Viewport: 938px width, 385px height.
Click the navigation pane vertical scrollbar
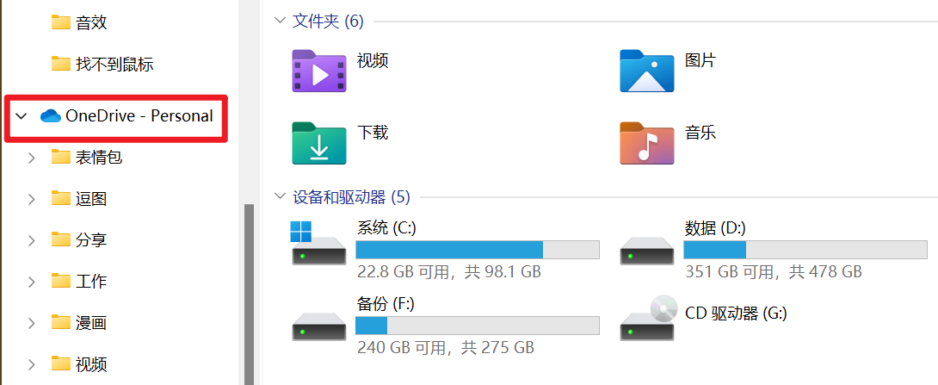(x=250, y=293)
